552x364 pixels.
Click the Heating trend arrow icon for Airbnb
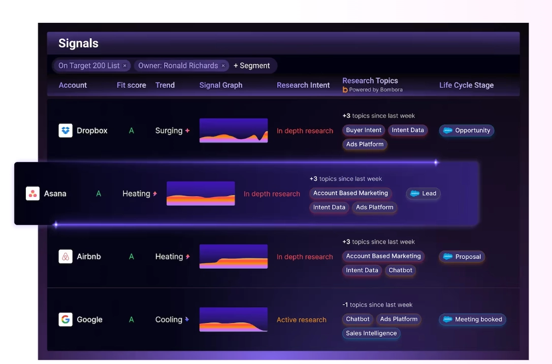tap(187, 257)
